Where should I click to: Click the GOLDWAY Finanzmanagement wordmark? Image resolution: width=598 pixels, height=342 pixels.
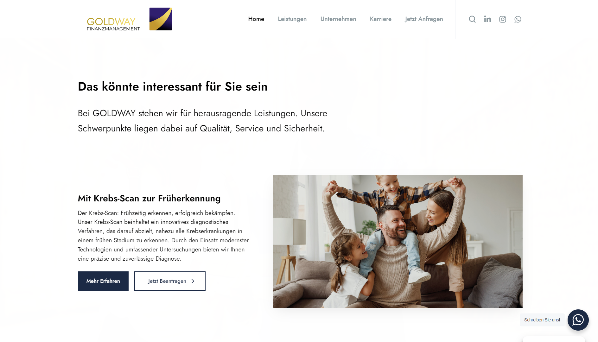pyautogui.click(x=113, y=24)
